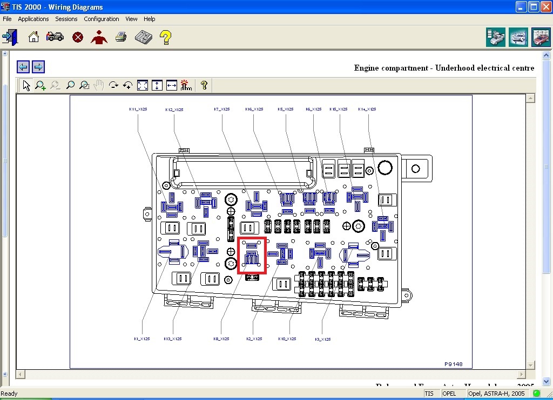Open the Applications menu
This screenshot has height=400, width=553.
coord(33,19)
